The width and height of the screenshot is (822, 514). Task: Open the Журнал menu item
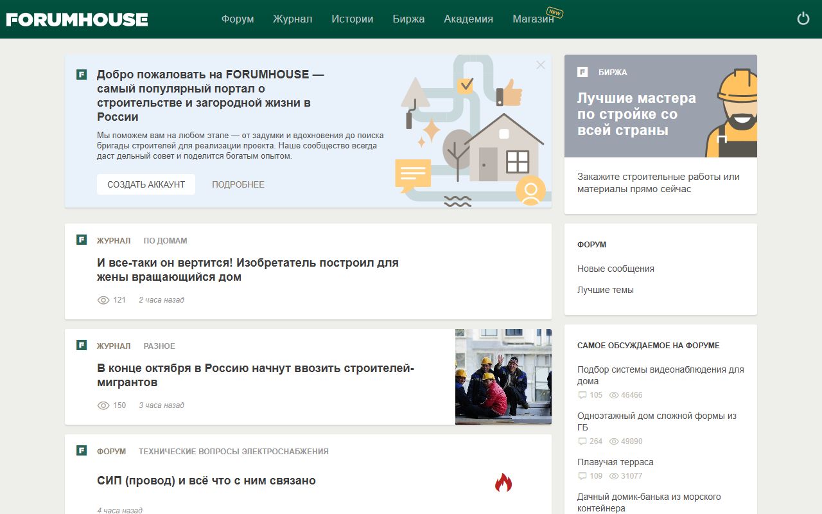coord(292,19)
